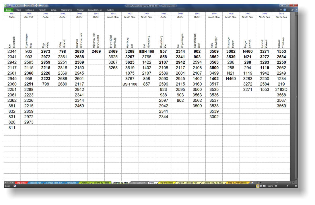The image size is (315, 205).
Task: Go to the first sheet using tab navigation arrow
Action: click(x=5, y=183)
